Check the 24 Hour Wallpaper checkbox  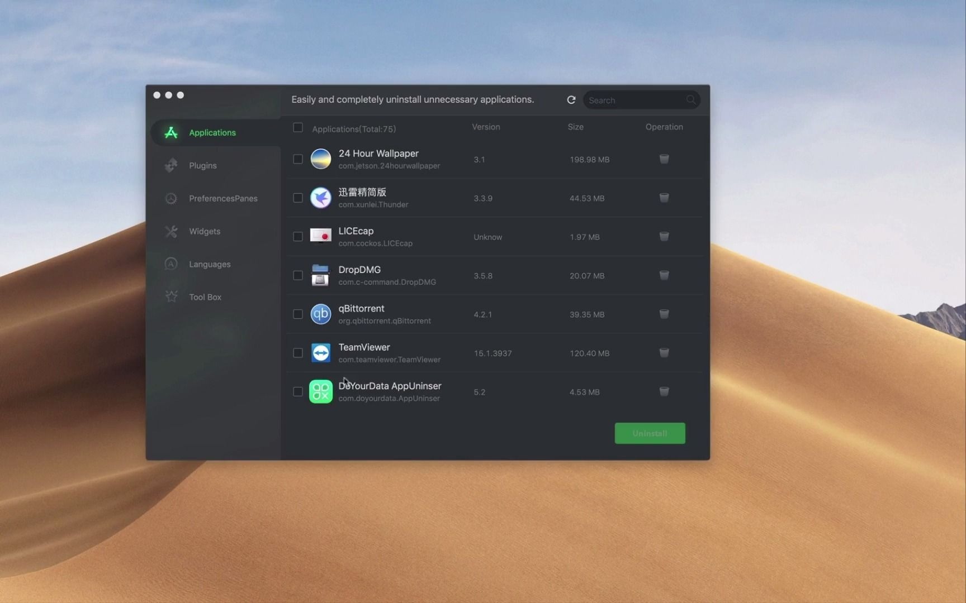[x=298, y=159]
